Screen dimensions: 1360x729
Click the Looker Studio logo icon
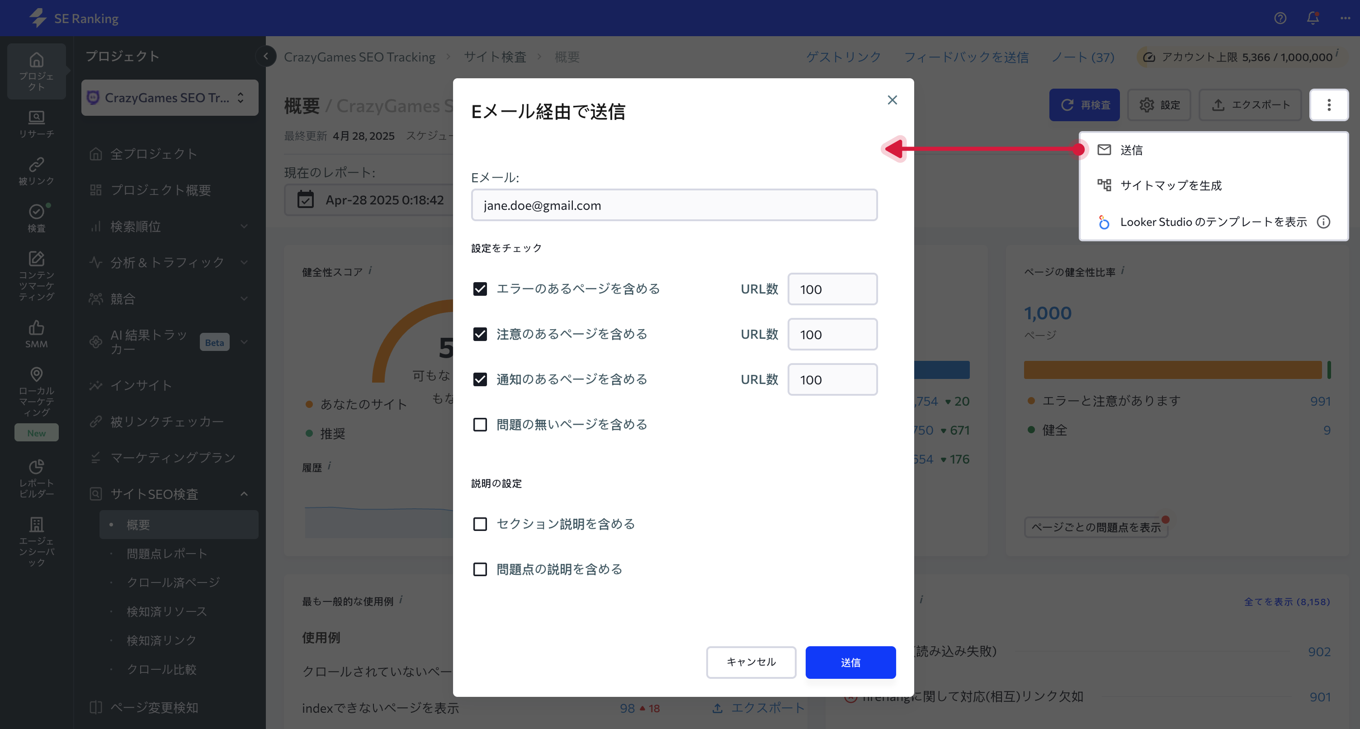[1104, 222]
